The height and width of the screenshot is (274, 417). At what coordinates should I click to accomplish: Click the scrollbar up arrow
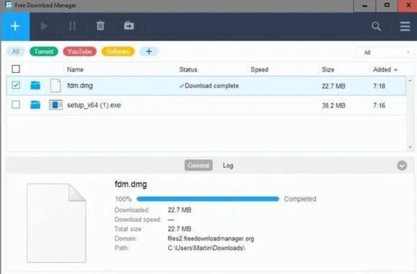pos(410,81)
